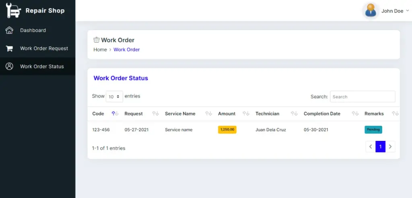412x198 pixels.
Task: Click the 123-456 code cell
Action: [101, 130]
